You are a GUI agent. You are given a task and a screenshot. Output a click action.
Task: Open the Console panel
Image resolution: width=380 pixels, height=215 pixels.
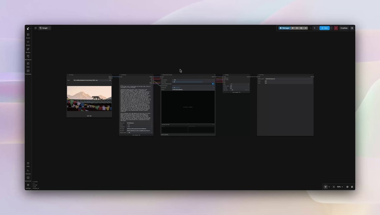pyautogui.click(x=28, y=171)
